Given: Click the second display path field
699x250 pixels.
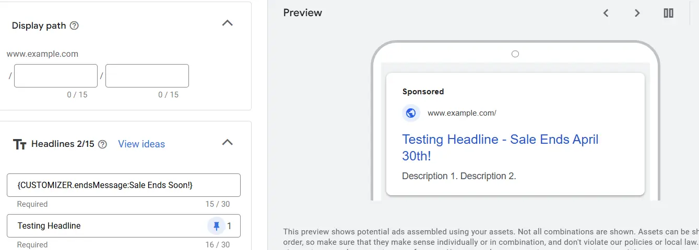Looking at the screenshot, I should point(147,76).
